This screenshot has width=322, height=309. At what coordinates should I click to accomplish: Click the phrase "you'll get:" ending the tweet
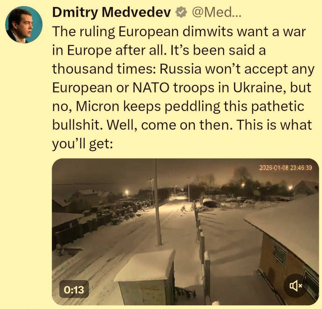(x=83, y=144)
